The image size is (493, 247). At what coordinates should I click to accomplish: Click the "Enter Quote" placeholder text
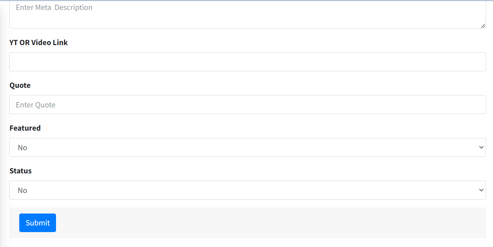[35, 105]
